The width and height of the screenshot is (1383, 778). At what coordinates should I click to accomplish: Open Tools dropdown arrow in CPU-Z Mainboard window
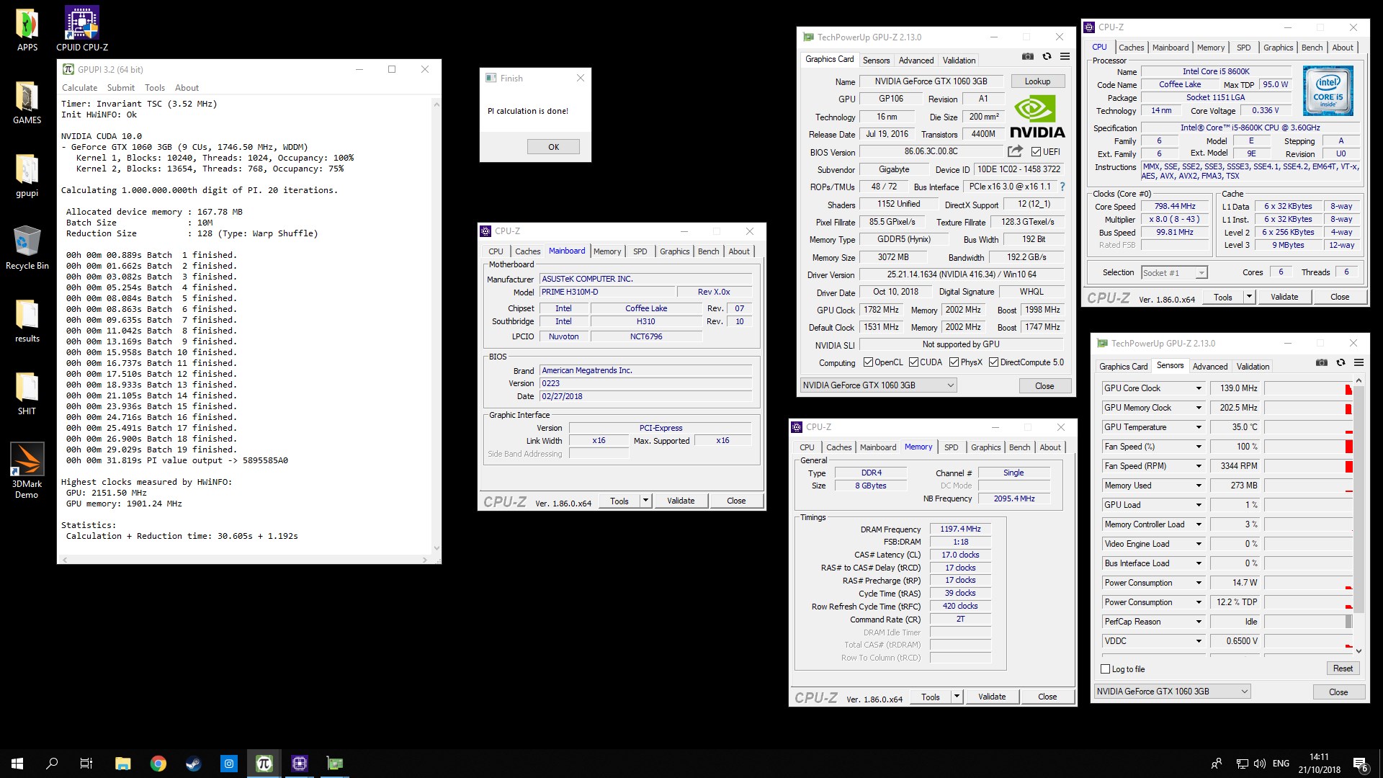[x=645, y=501]
